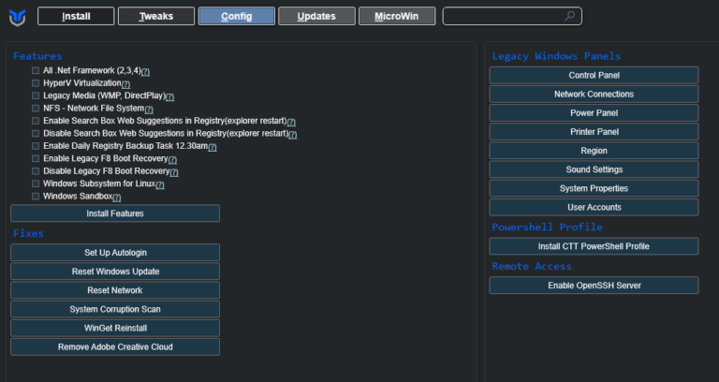Click WinGet Reinstall
Viewport: 719px width, 382px height.
click(x=115, y=328)
